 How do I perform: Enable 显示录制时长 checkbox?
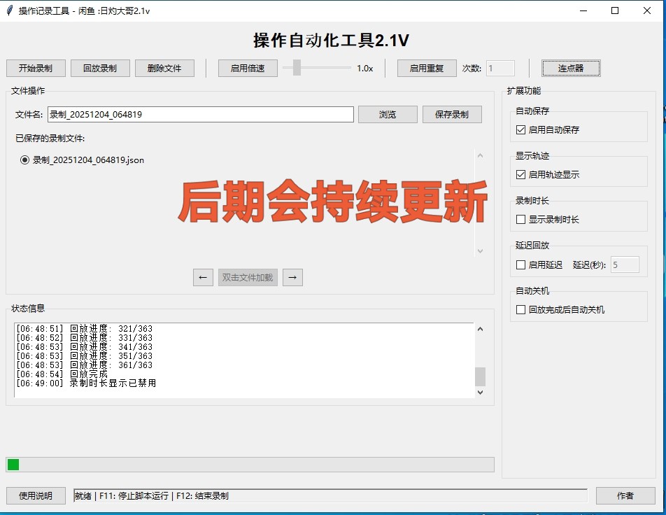click(520, 219)
